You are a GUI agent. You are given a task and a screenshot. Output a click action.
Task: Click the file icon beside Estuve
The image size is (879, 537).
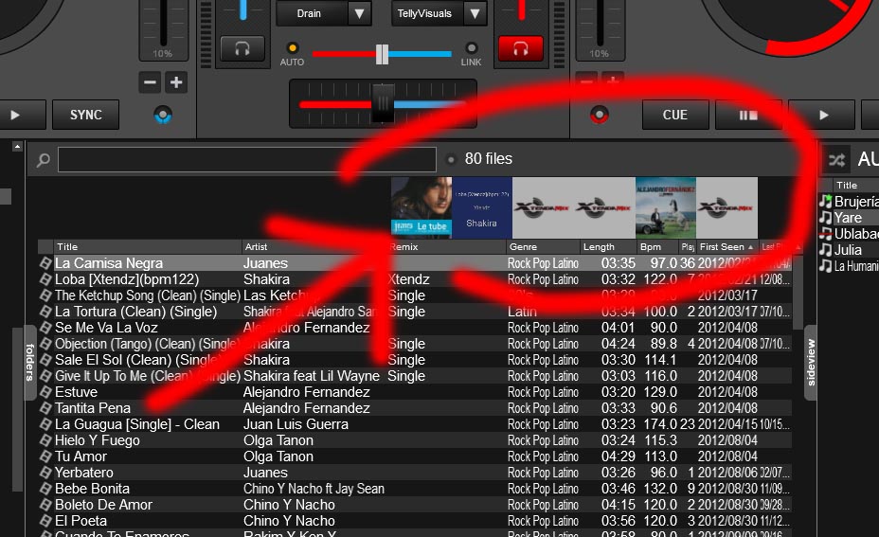(45, 392)
